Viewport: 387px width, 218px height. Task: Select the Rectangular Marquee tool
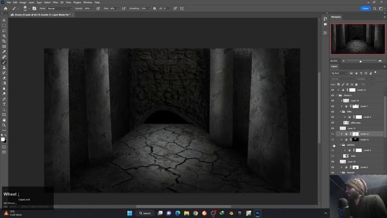point(4,25)
